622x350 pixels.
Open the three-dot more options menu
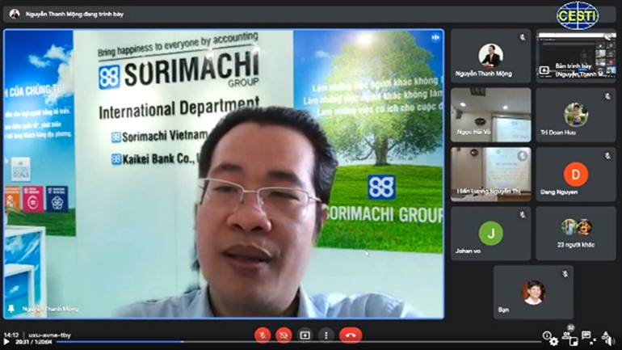point(326,335)
